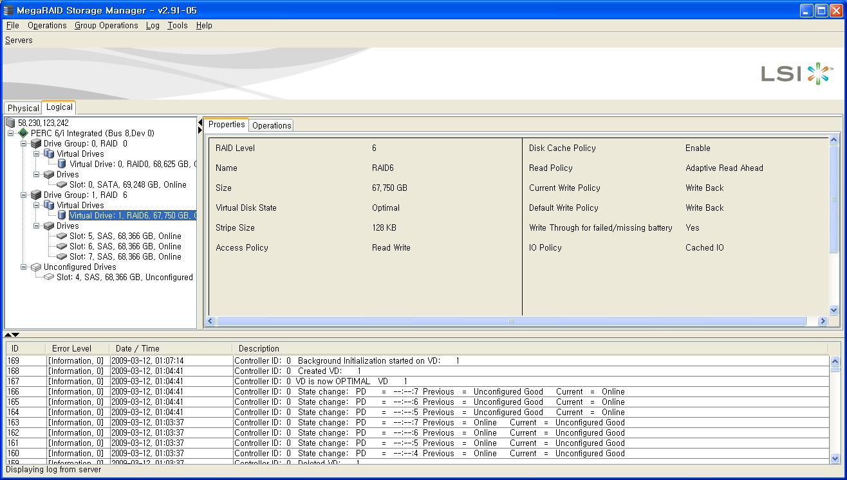This screenshot has width=847, height=480.
Task: Click the Slot 5 SAS drive icon
Action: [x=62, y=236]
